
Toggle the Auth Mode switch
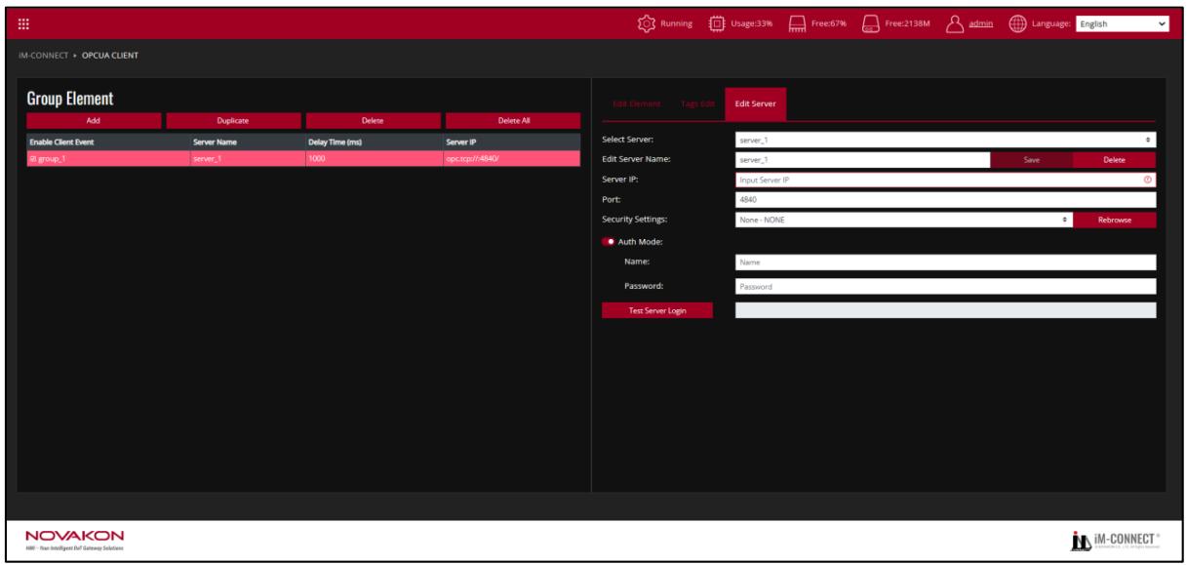[610, 241]
